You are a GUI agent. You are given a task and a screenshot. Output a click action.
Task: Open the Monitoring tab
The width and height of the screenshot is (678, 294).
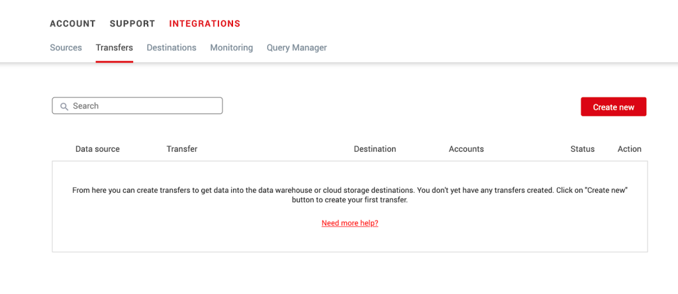[x=231, y=48]
